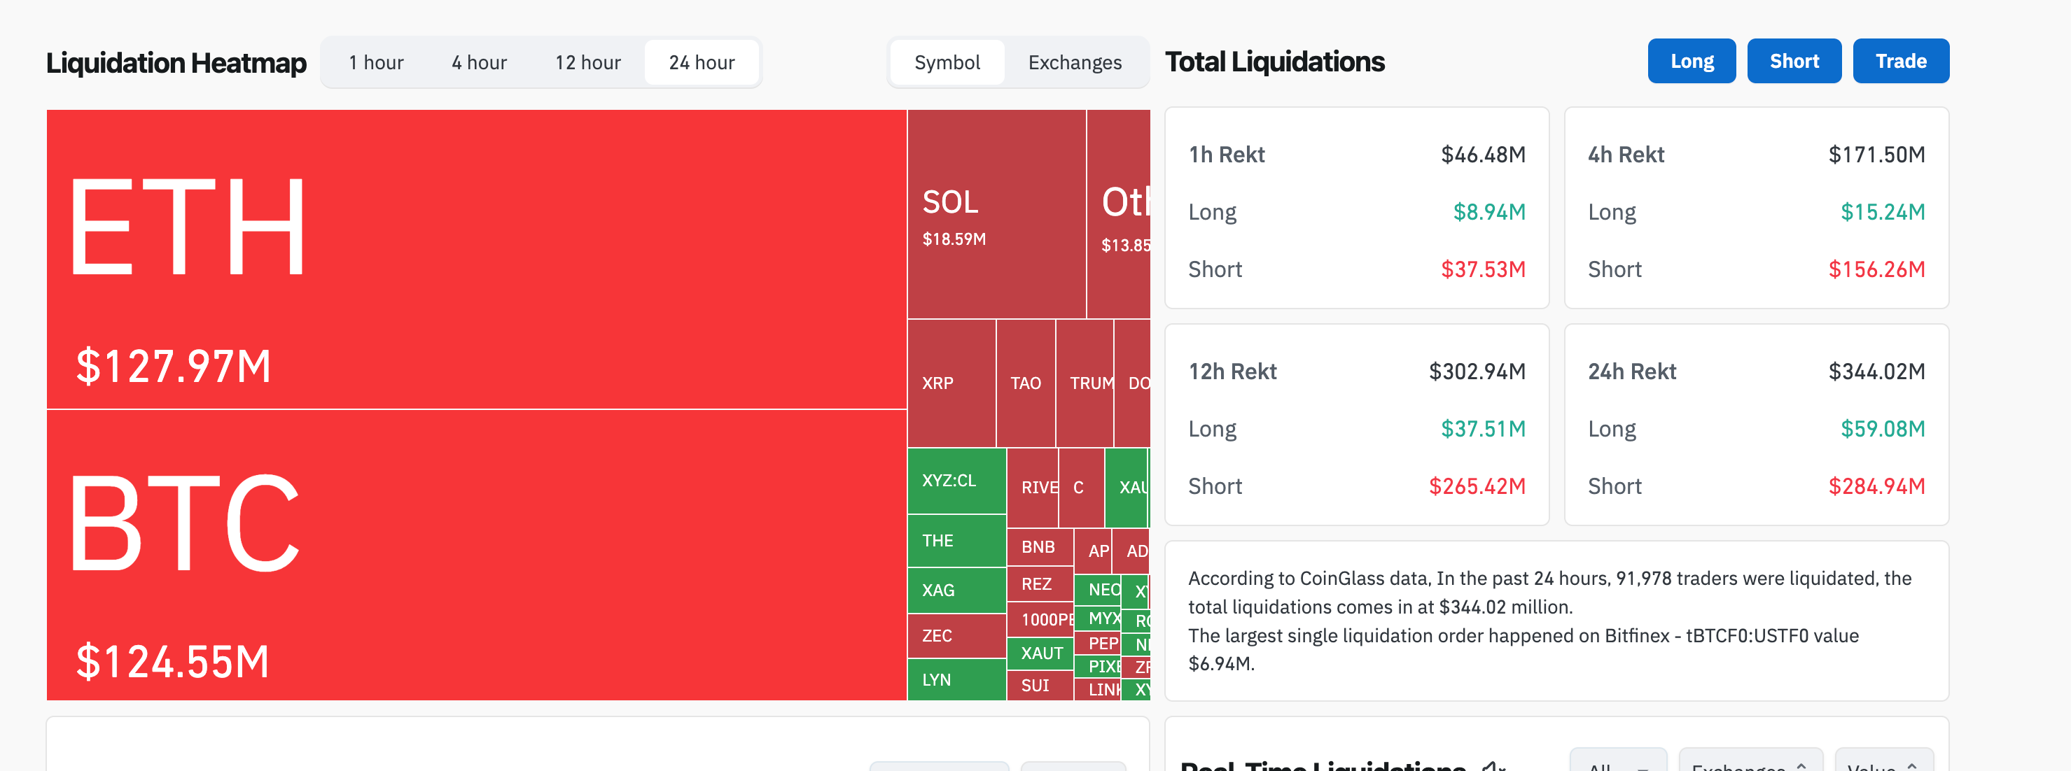Image resolution: width=2071 pixels, height=771 pixels.
Task: Select the 4 hour timeframe
Action: [478, 62]
